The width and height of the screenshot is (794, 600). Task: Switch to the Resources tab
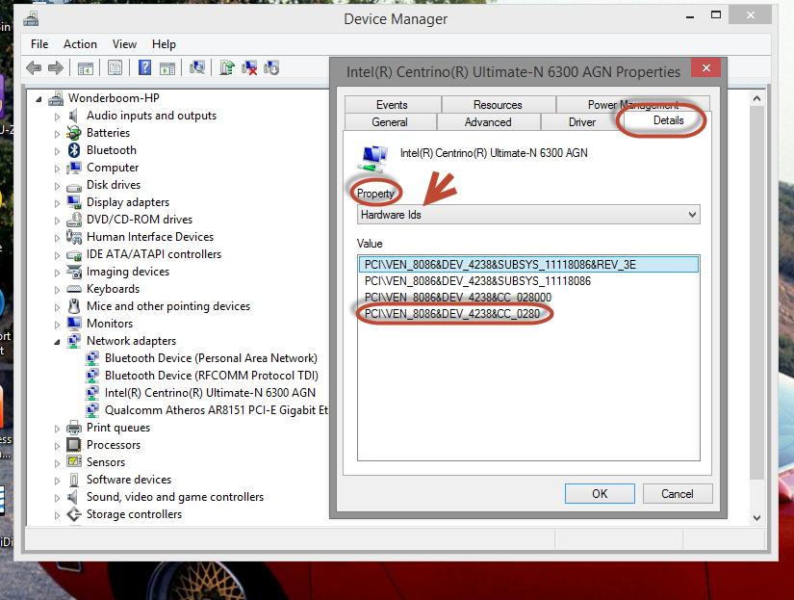point(498,105)
